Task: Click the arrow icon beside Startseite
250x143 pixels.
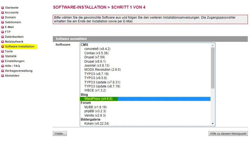Action: [x=2, y=8]
